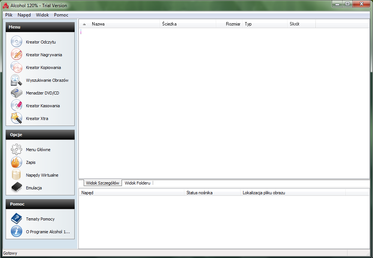373x258 pixels.
Task: Open Kreator Xtra text link
Action: point(37,118)
